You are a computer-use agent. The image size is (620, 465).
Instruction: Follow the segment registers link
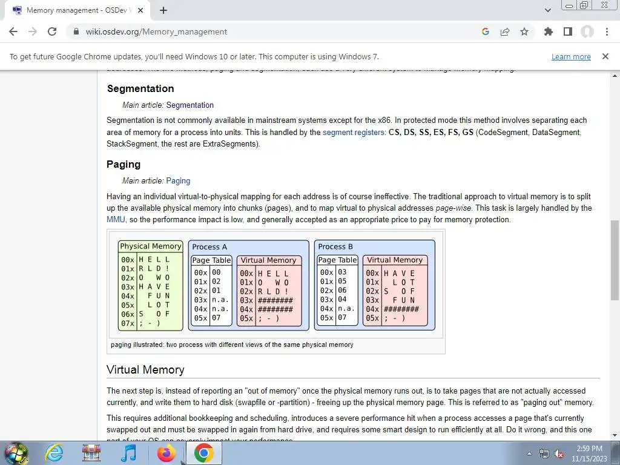(x=354, y=133)
